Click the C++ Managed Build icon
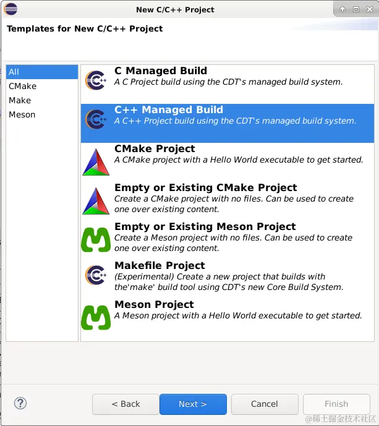379x426 pixels. pos(96,119)
